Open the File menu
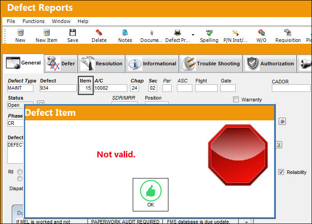312x224 pixels. (11, 21)
